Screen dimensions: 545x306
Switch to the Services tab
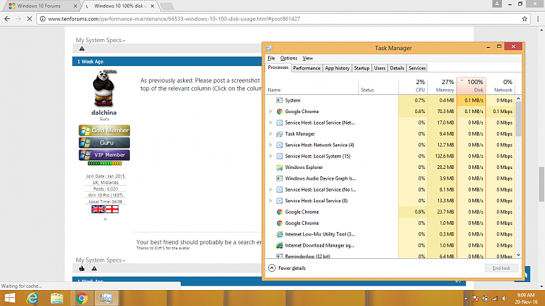point(417,68)
